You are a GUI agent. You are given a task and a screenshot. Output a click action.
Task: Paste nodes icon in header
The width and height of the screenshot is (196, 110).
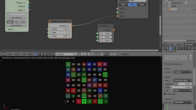coord(114,54)
